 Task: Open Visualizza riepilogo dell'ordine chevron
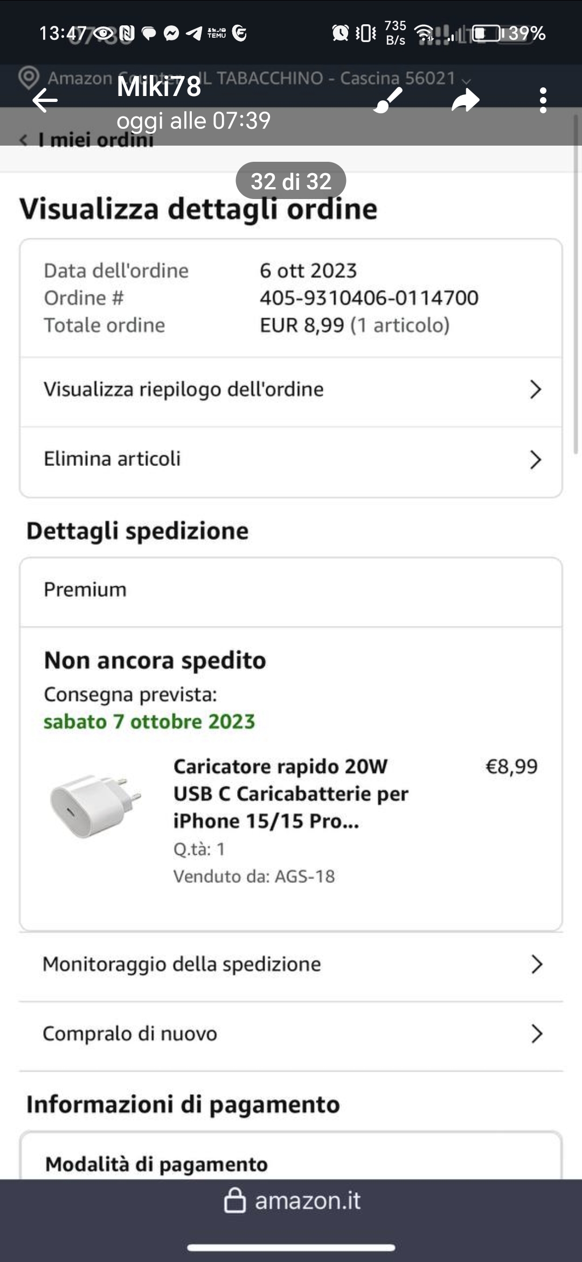[535, 389]
